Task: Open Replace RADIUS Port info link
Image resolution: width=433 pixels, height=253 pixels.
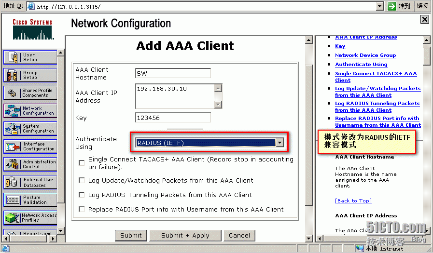Action: click(x=378, y=121)
